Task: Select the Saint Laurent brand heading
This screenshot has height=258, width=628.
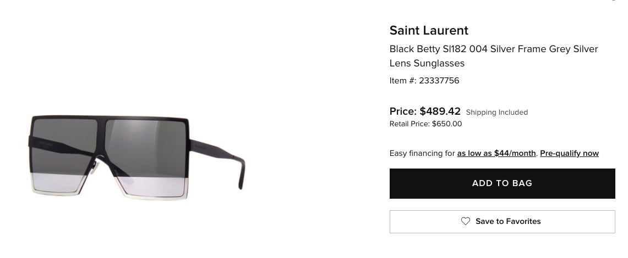Action: tap(429, 31)
